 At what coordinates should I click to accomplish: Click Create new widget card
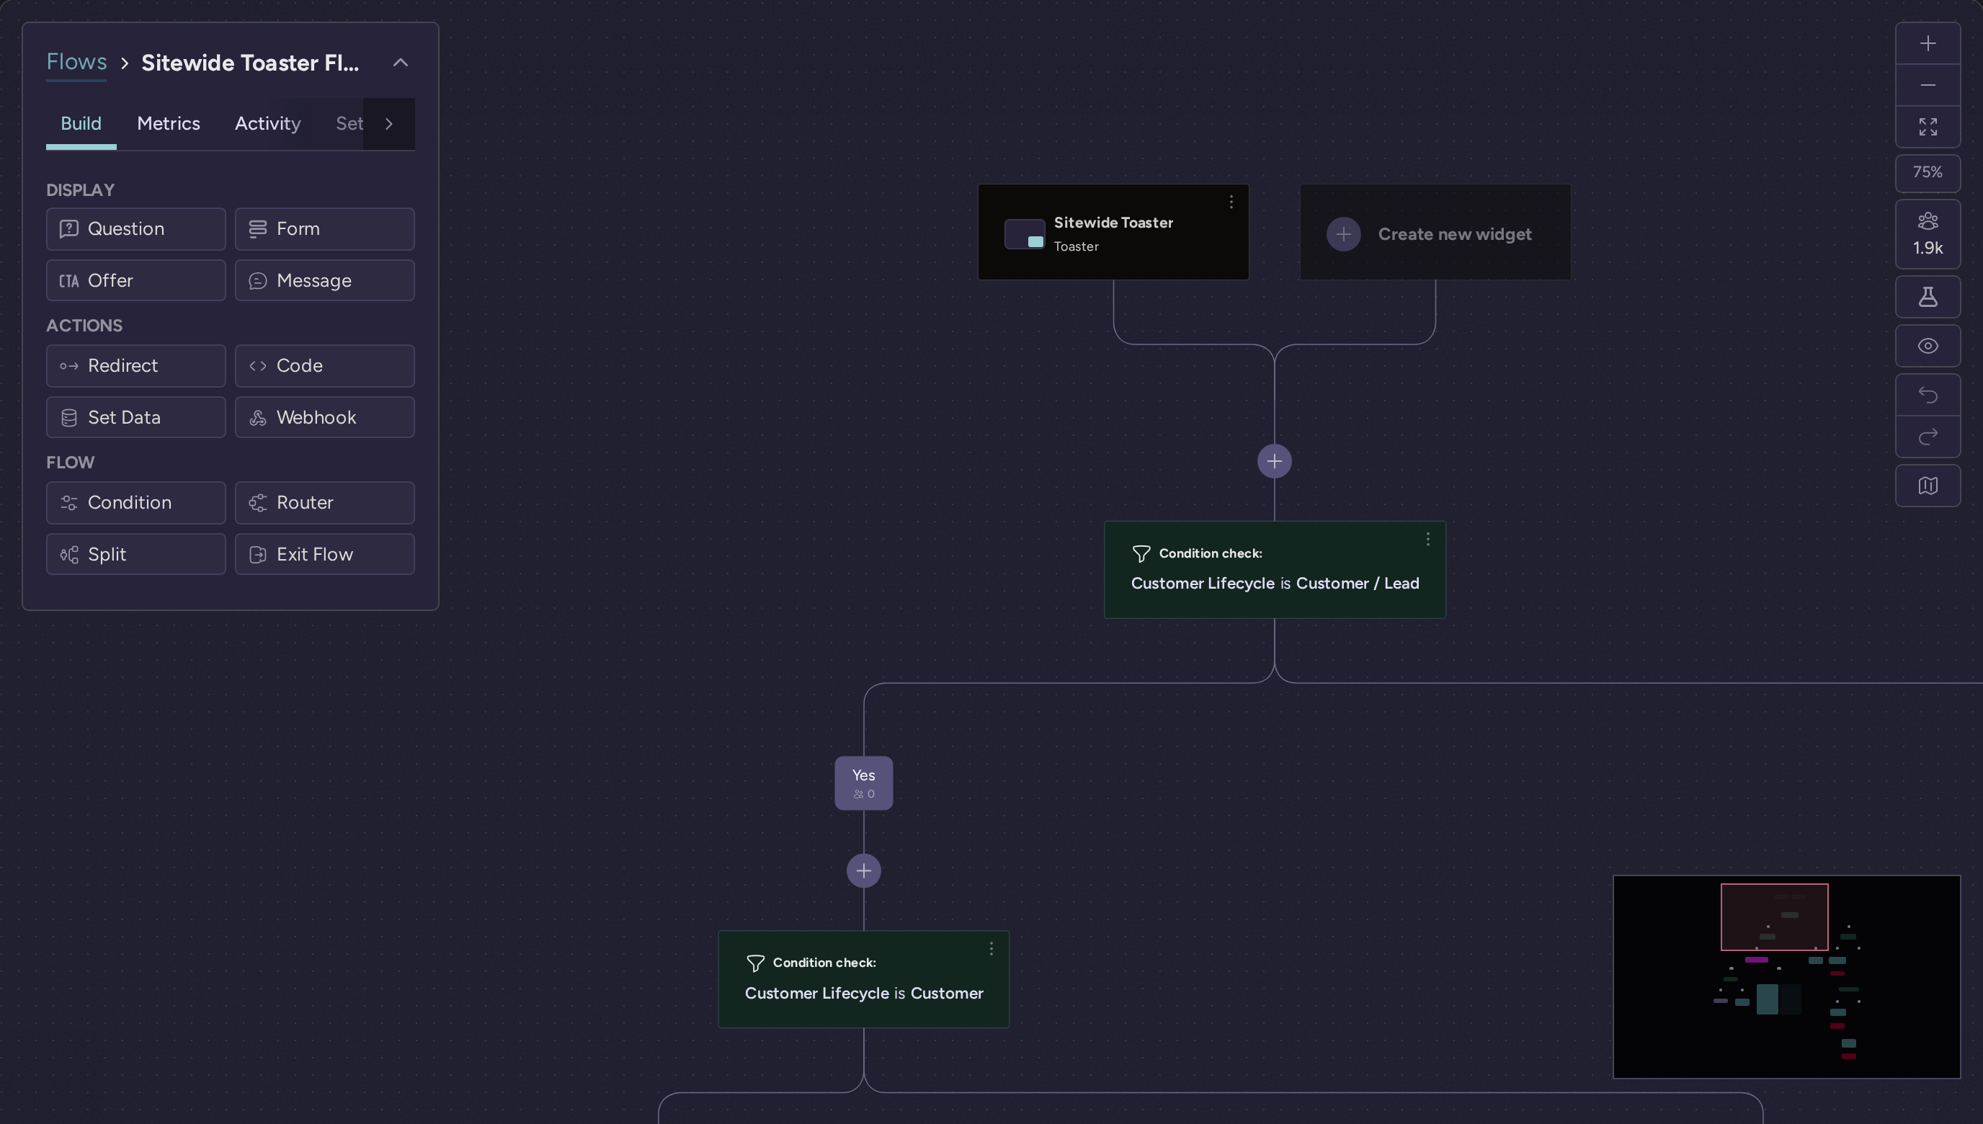(x=1435, y=232)
